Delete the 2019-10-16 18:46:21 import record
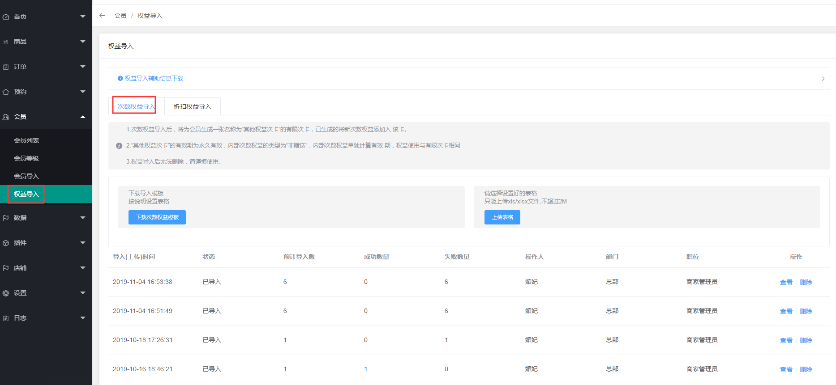The width and height of the screenshot is (836, 385). pyautogui.click(x=806, y=369)
